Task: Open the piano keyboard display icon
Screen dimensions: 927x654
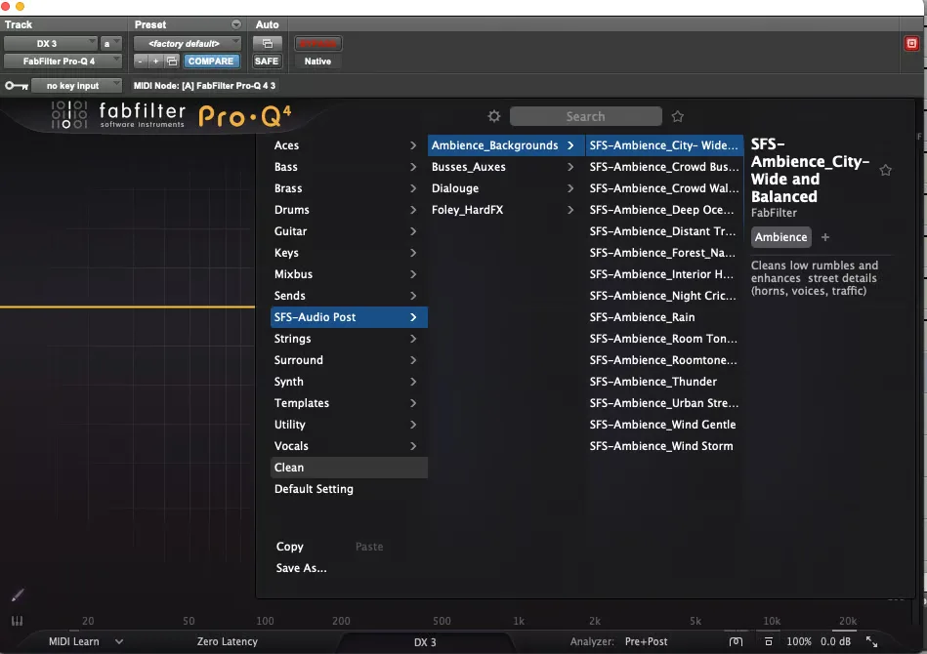Action: click(18, 621)
